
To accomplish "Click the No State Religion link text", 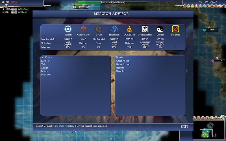I will pyautogui.click(x=64, y=126).
